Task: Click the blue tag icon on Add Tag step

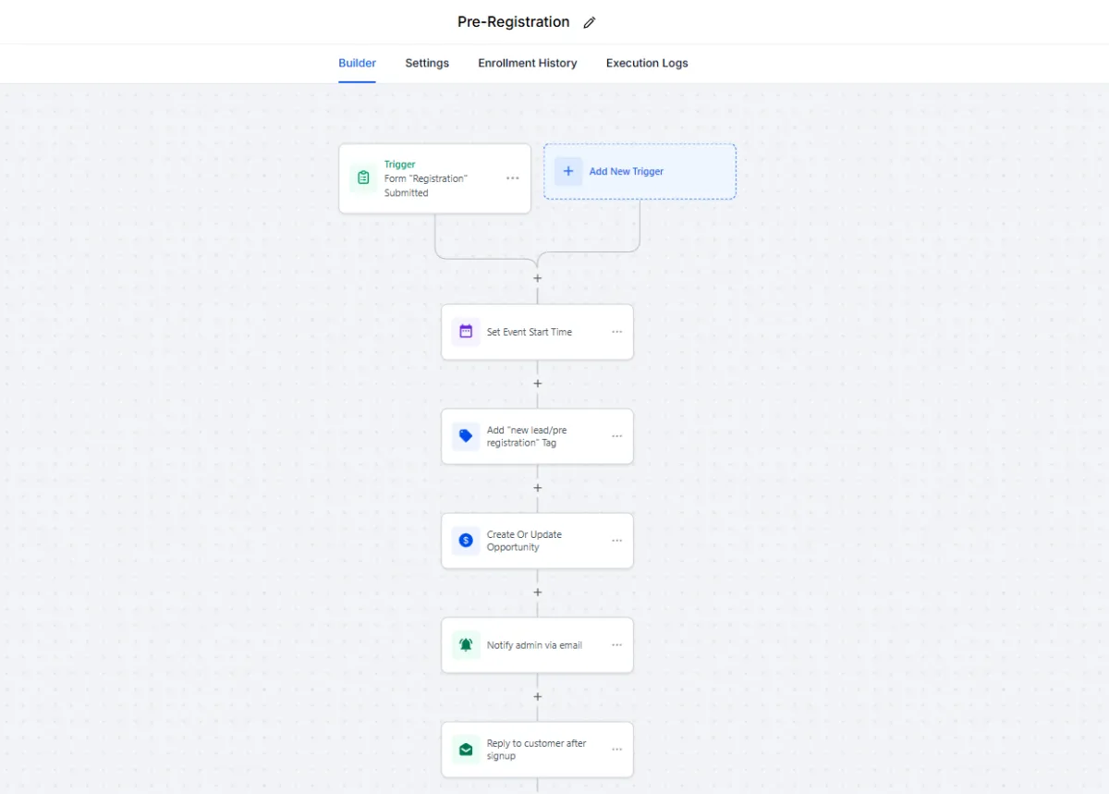Action: coord(466,436)
